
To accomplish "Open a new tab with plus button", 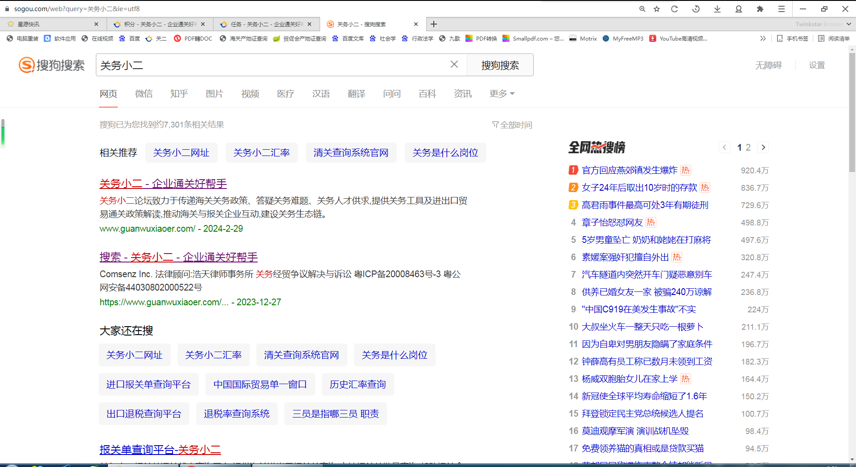I will (x=434, y=24).
